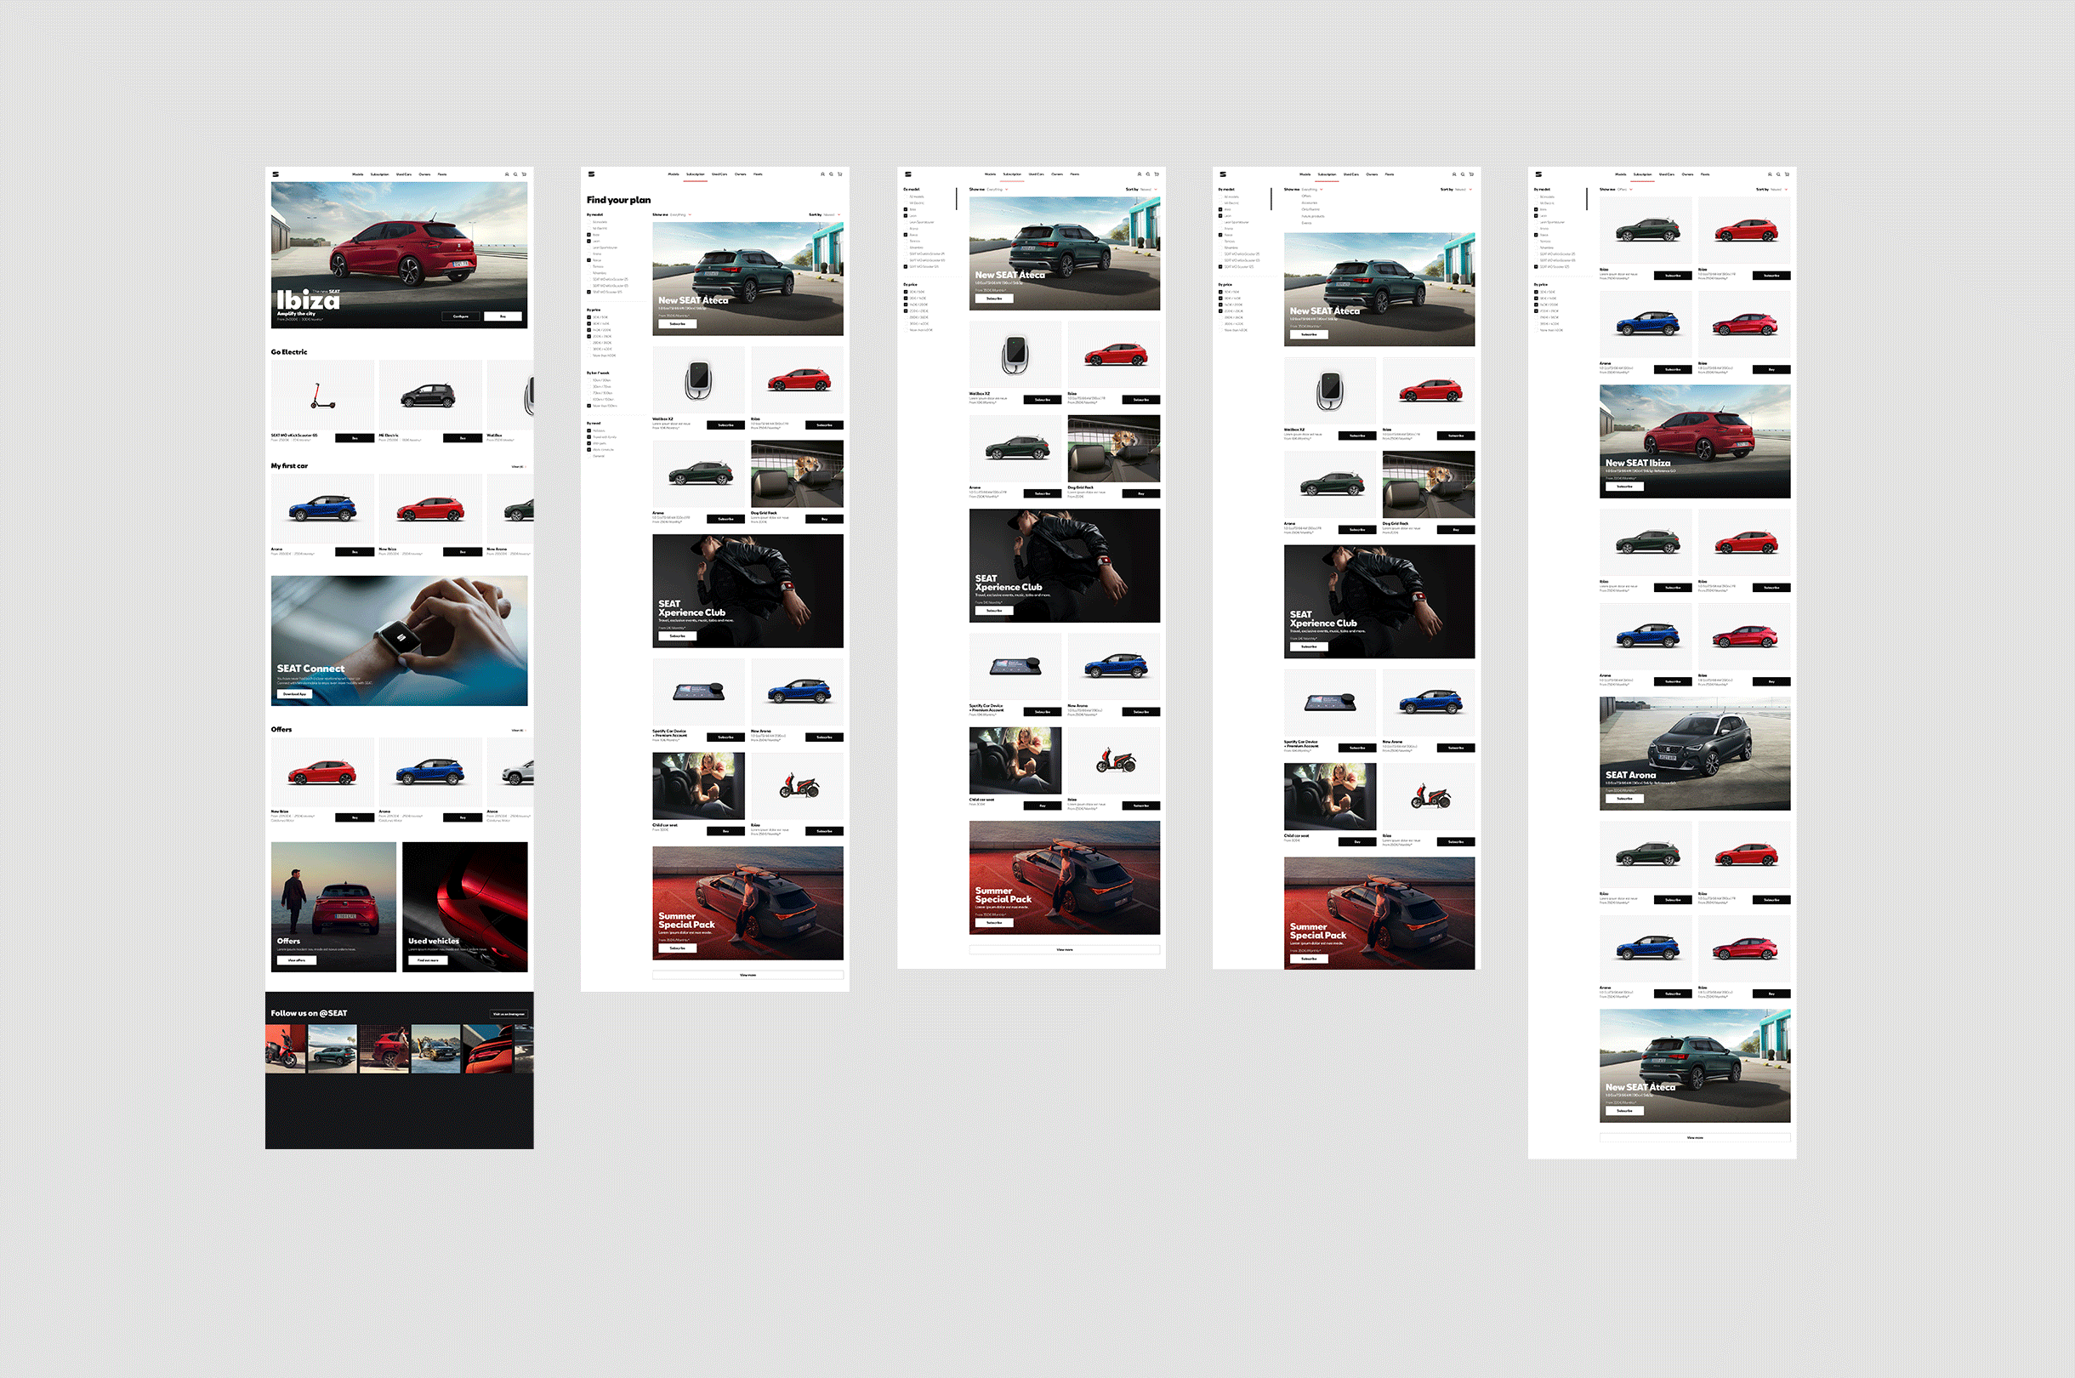
Task: Toggle first 'By price' checkbox on 'Find your plan' page
Action: pos(589,317)
